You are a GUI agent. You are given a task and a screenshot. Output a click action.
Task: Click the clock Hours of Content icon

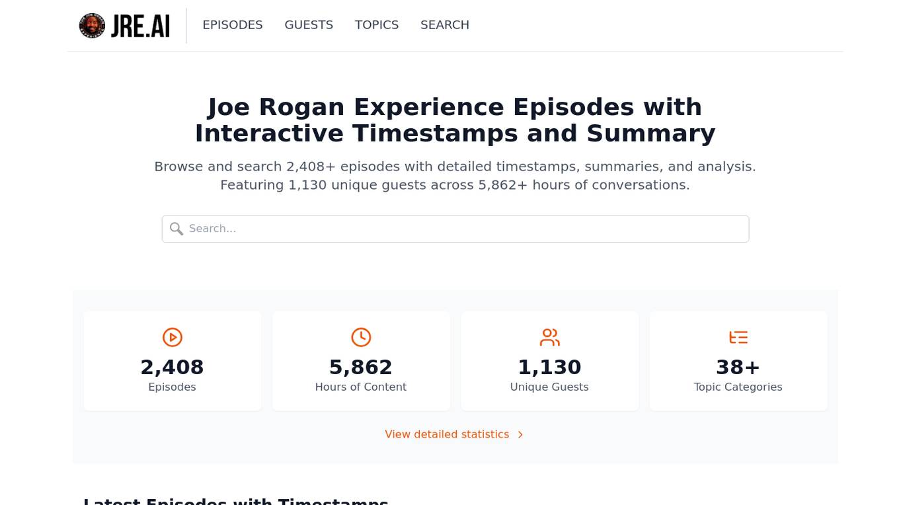coord(361,337)
